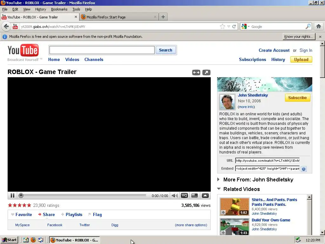
Task: Open the Help menu
Action: click(88, 9)
